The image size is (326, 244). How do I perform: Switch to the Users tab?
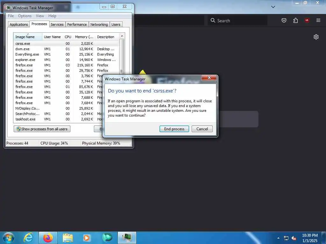point(116,24)
